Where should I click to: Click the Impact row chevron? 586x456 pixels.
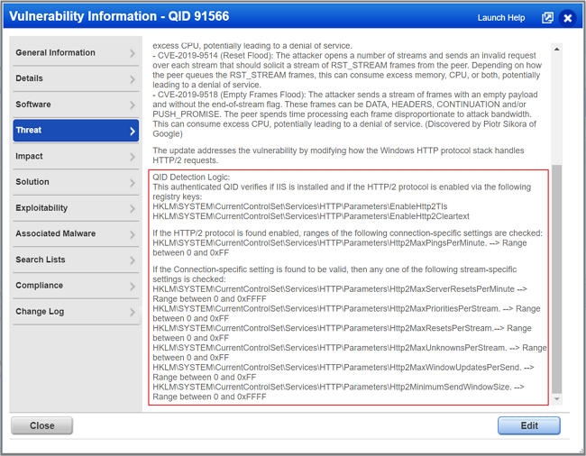coord(133,157)
